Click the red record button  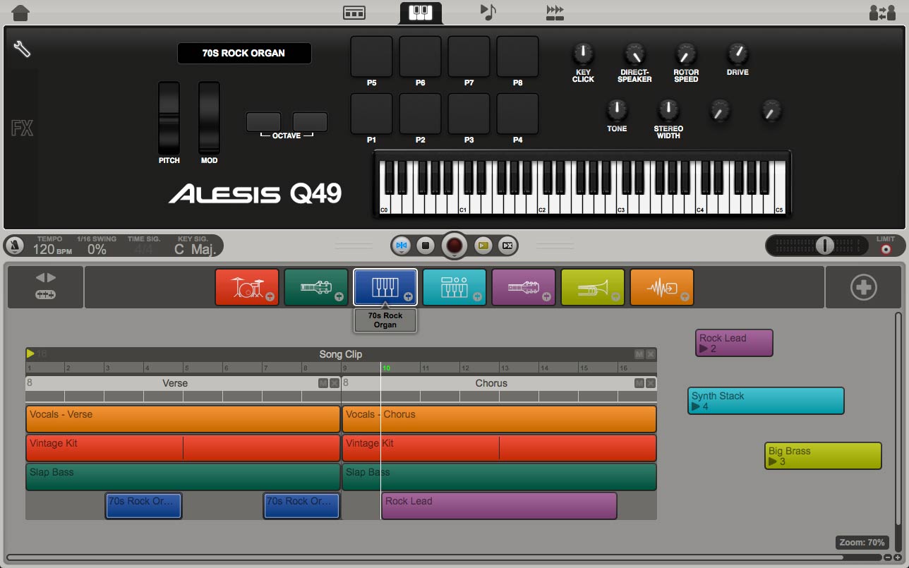pos(454,246)
